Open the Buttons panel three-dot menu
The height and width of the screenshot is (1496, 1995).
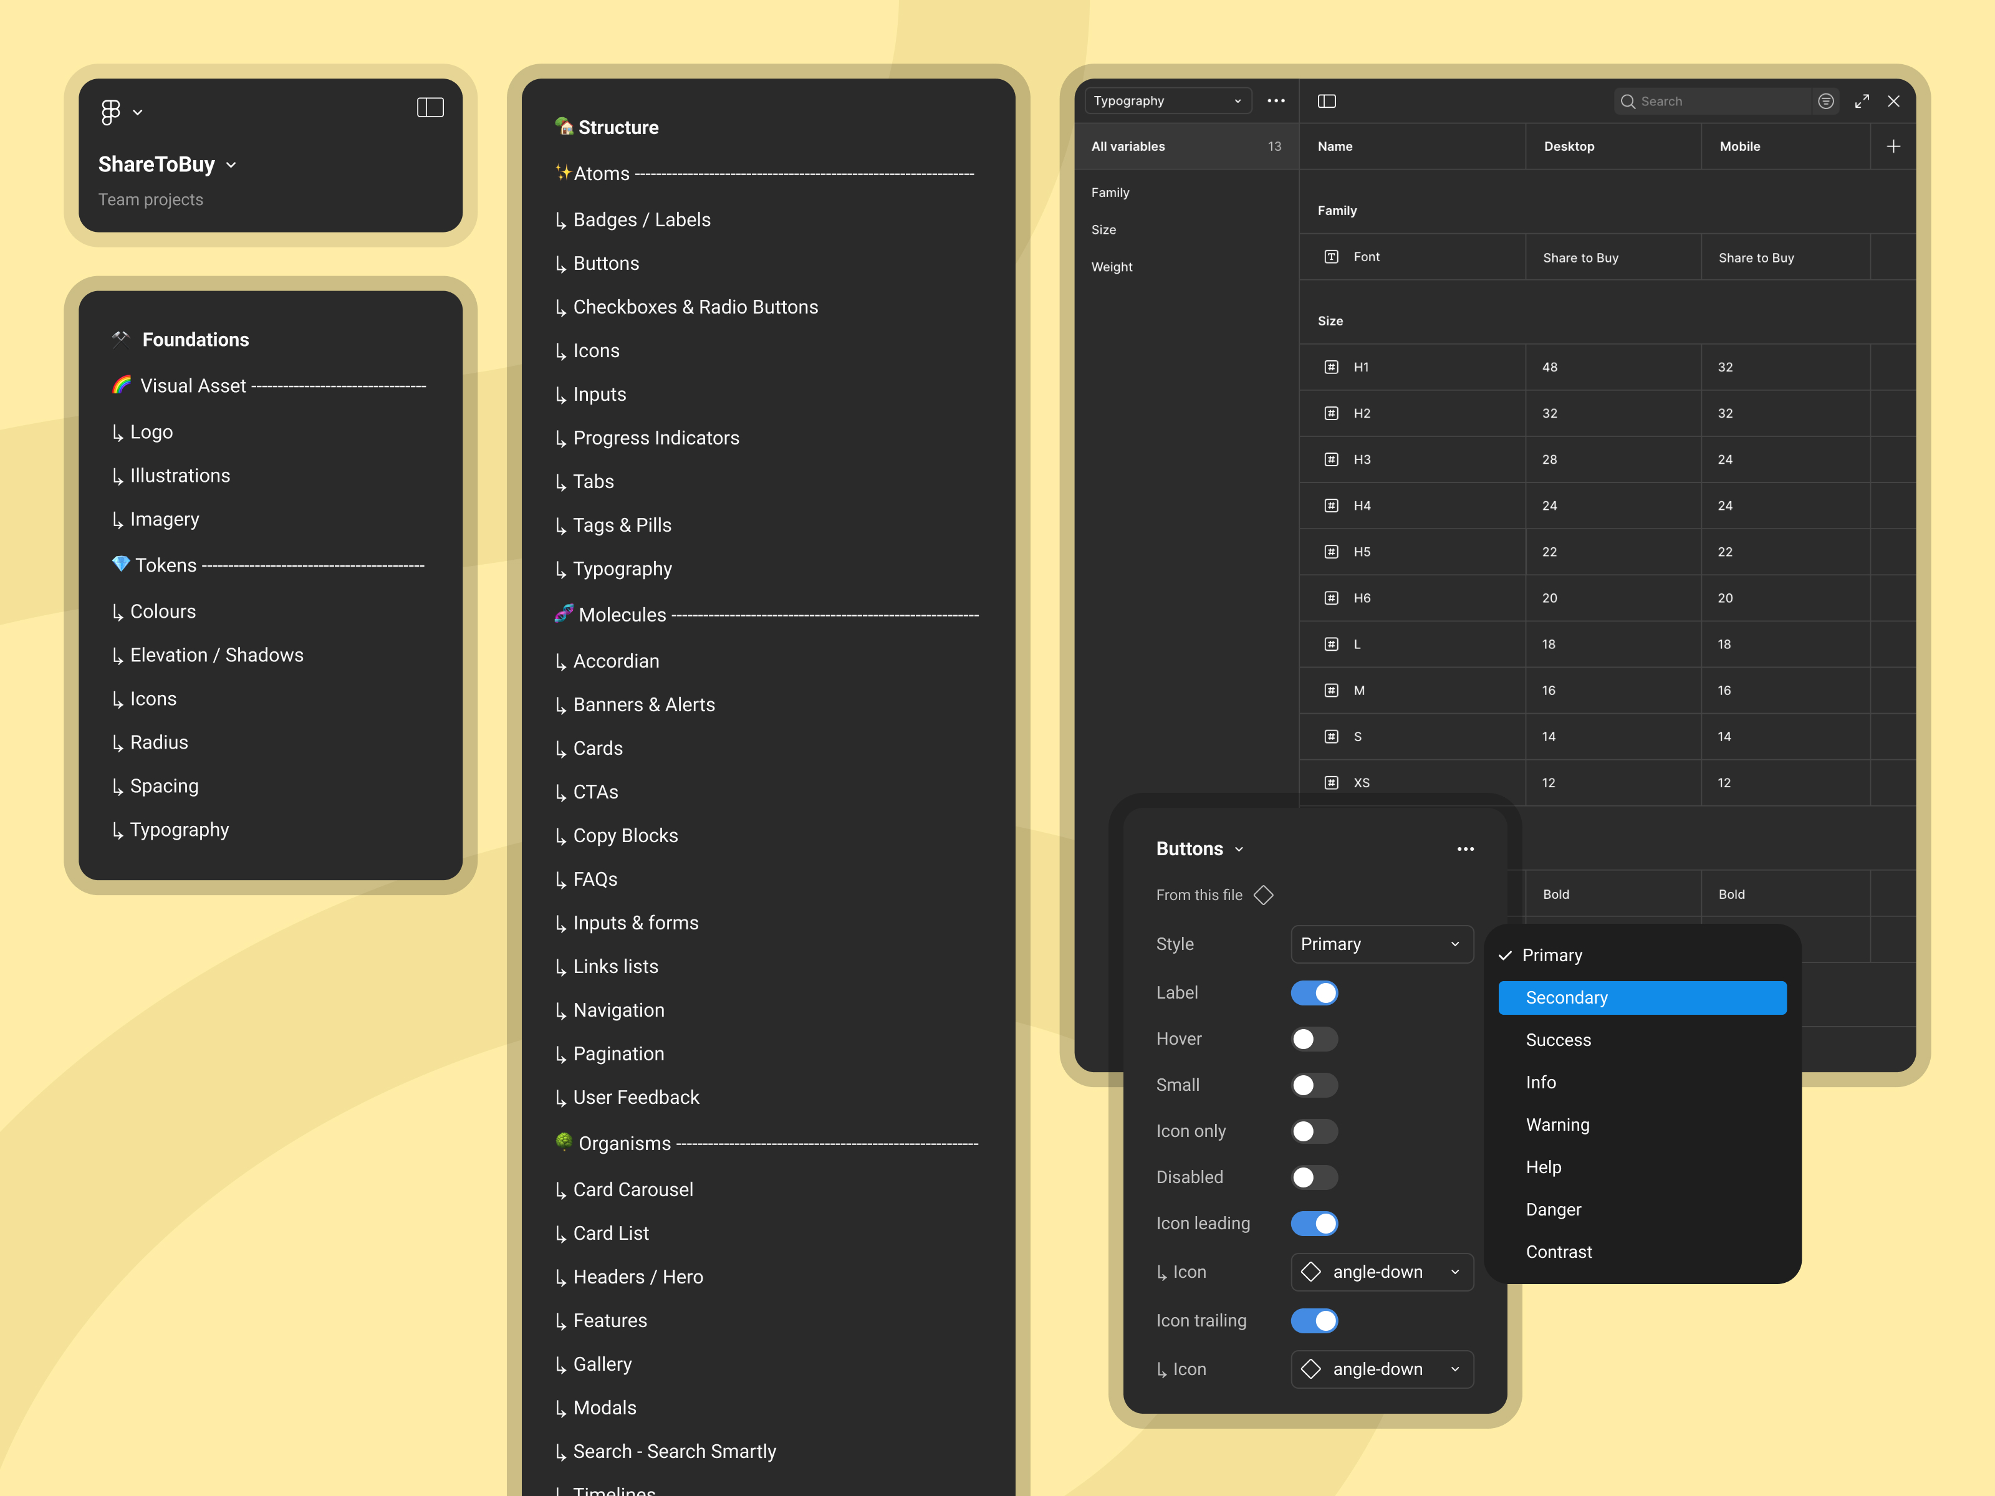(x=1466, y=848)
